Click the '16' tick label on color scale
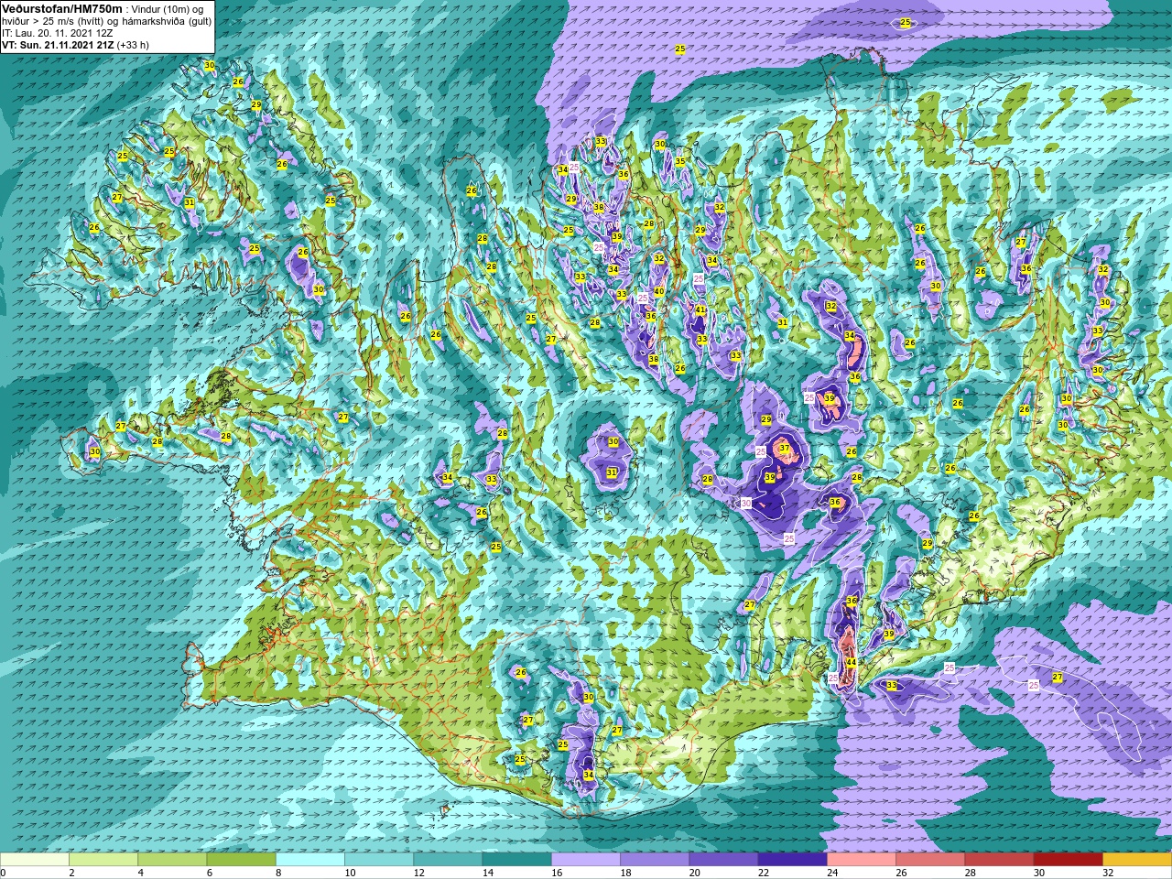 557,873
